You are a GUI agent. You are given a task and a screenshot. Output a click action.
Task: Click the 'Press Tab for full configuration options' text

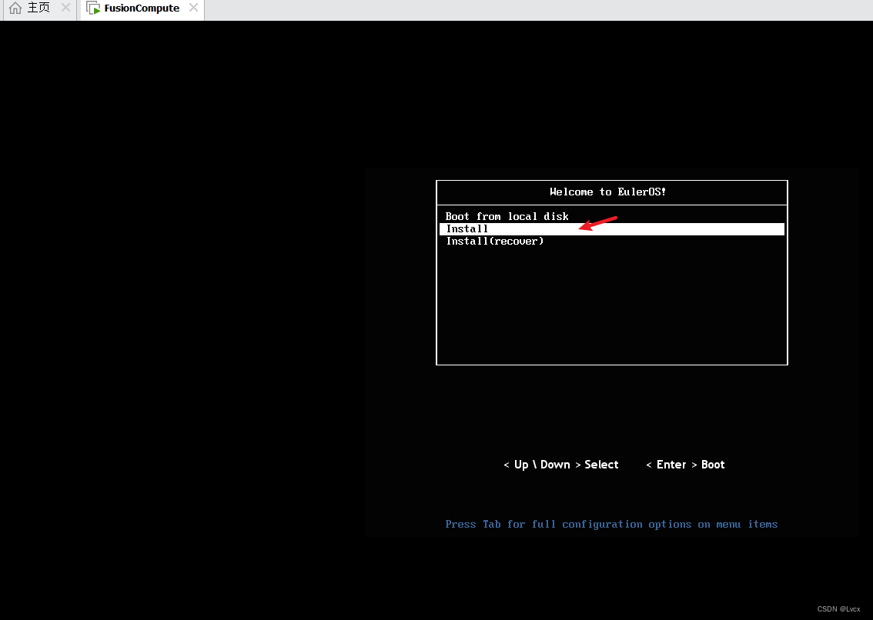pos(611,525)
